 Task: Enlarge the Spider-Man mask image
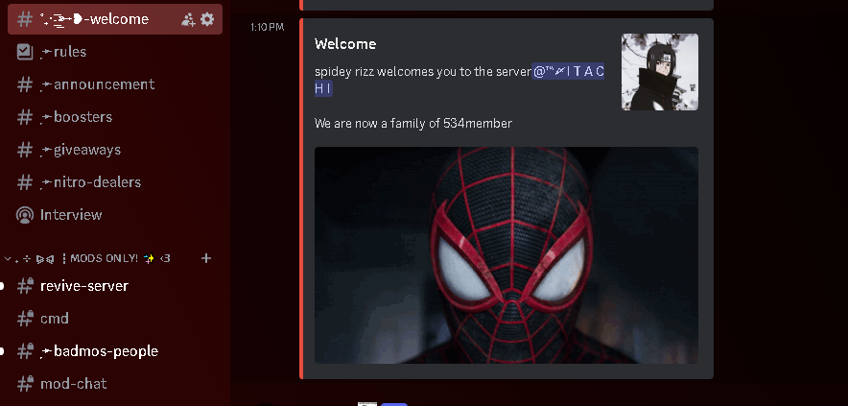(x=506, y=254)
